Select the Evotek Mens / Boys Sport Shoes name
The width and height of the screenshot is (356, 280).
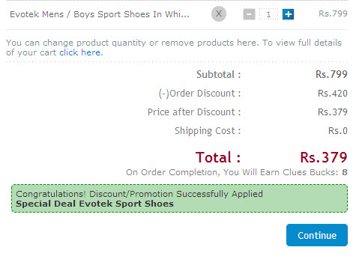(x=100, y=14)
